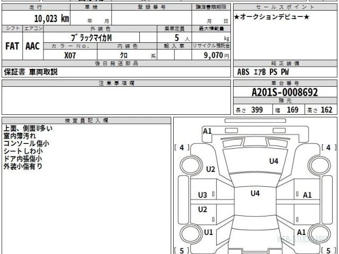This screenshot has width=339, height=254.
Task: Click inspector note 室内薄汚れ
Action: click(20, 136)
